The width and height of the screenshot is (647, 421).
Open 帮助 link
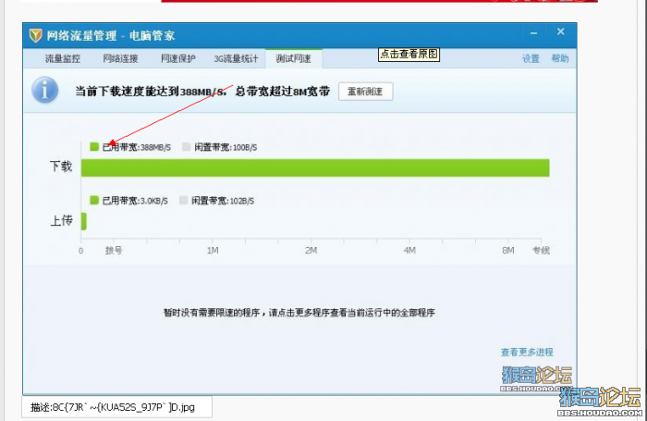(x=560, y=58)
